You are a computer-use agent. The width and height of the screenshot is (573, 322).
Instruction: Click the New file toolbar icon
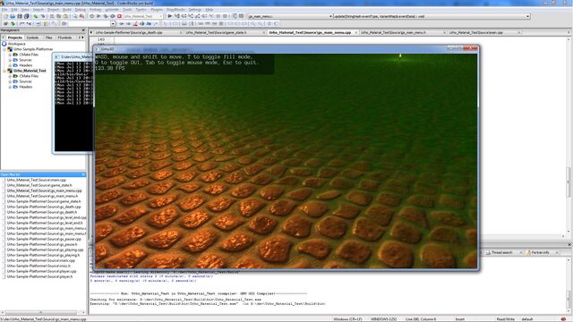[x=5, y=16]
